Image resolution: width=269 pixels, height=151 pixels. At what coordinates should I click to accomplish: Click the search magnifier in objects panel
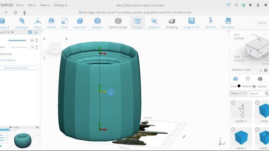pos(266,94)
